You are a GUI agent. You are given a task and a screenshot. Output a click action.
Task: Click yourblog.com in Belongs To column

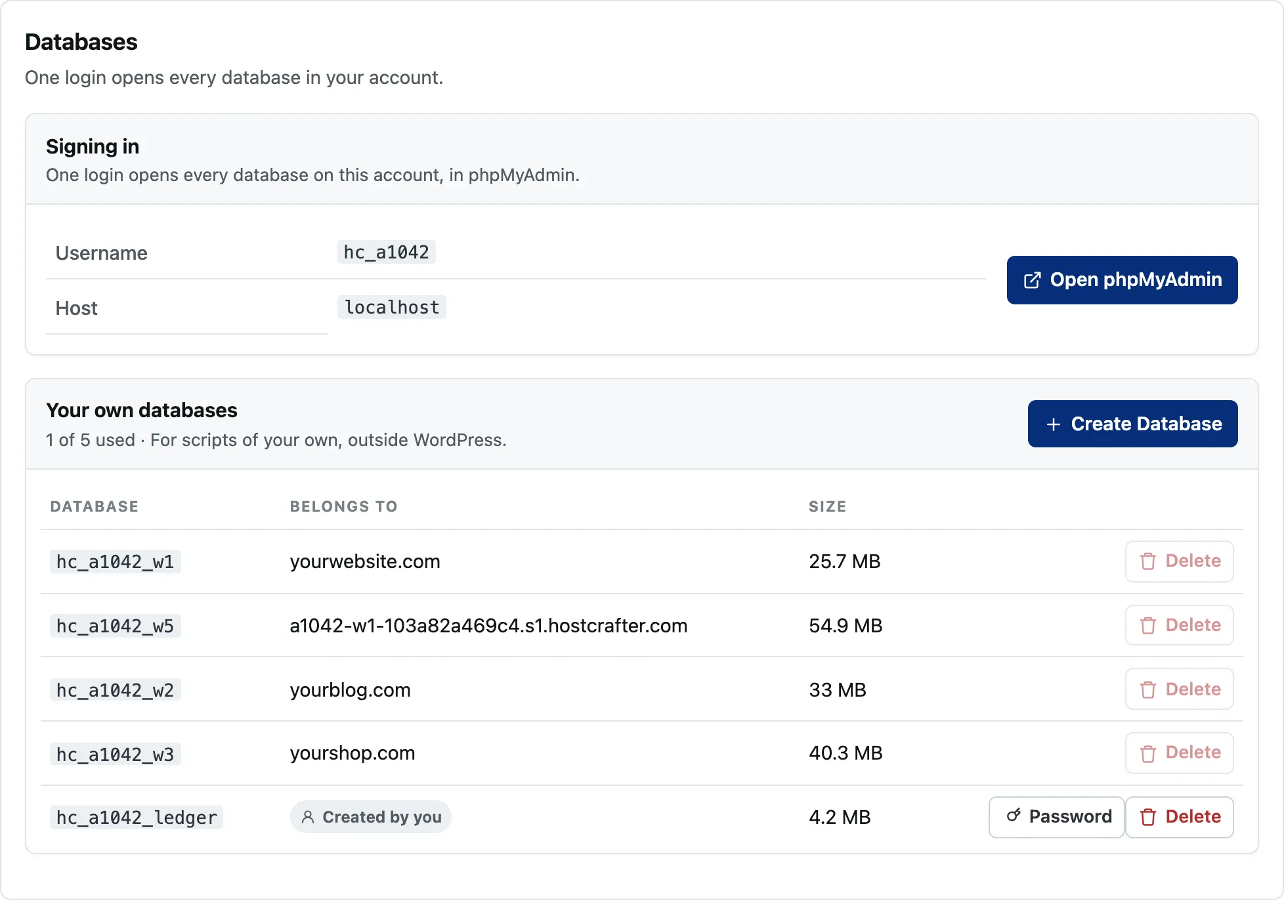point(350,690)
